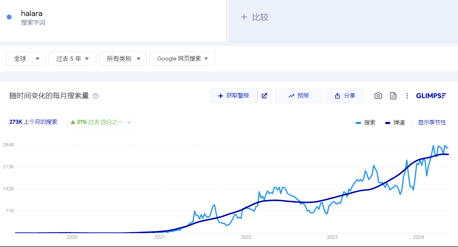Click the 2020 x-axis label
Viewport: 458px width, 247px height.
[72, 237]
